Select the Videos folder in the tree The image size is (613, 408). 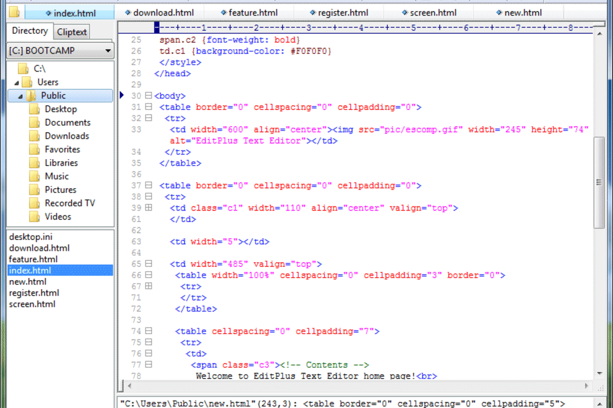click(58, 217)
